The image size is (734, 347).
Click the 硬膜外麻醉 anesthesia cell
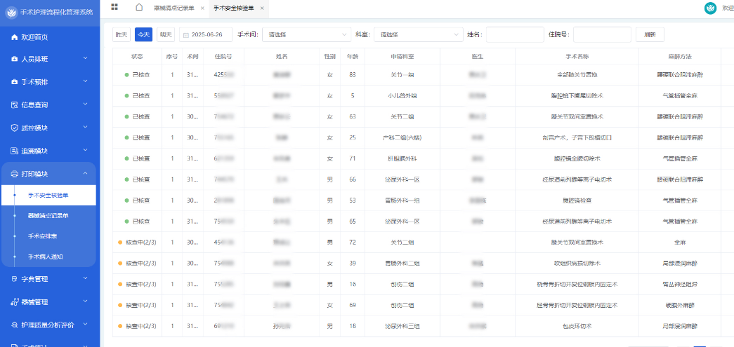[680, 305]
